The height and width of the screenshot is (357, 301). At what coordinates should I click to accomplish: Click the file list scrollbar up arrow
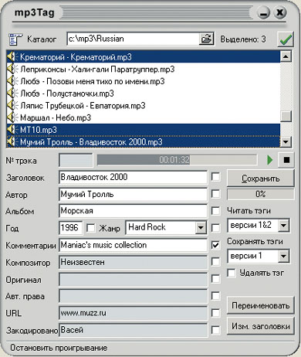click(x=286, y=56)
